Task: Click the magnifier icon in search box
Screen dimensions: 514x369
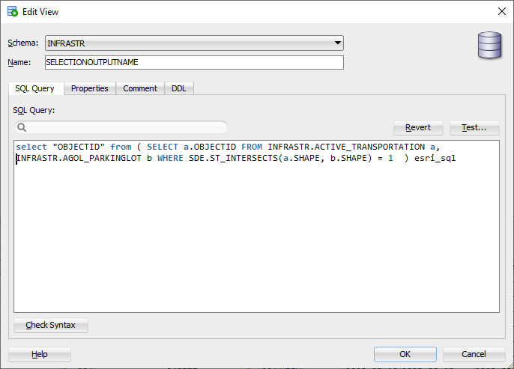Action: [22, 127]
